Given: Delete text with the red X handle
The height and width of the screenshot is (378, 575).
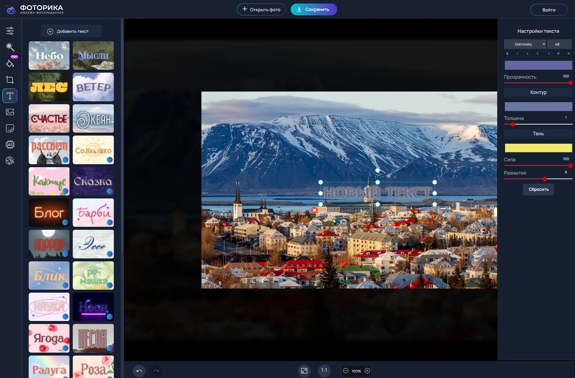Looking at the screenshot, I should (x=314, y=210).
